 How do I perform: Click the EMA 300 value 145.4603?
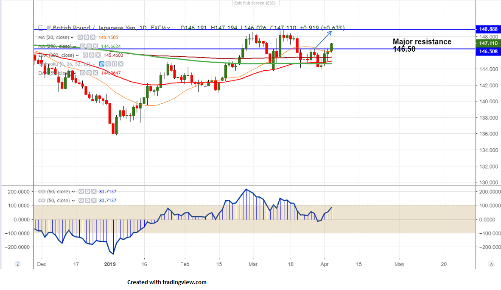click(x=113, y=55)
